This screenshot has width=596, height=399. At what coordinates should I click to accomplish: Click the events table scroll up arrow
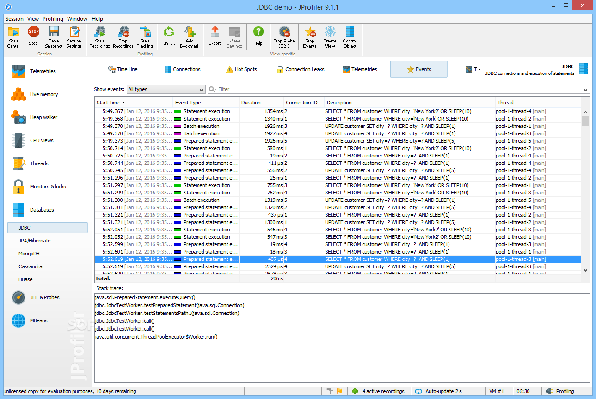coord(585,112)
